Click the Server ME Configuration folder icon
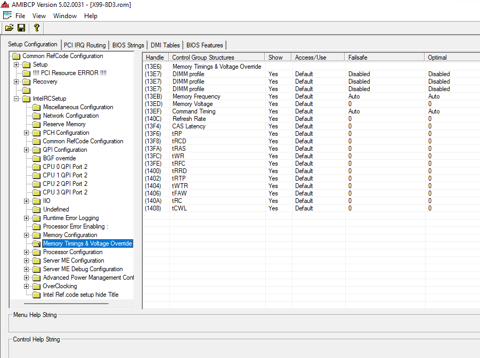This screenshot has height=358, width=480. click(x=37, y=261)
